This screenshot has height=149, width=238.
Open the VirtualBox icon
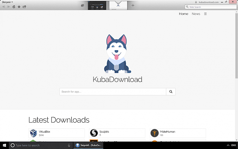33,133
